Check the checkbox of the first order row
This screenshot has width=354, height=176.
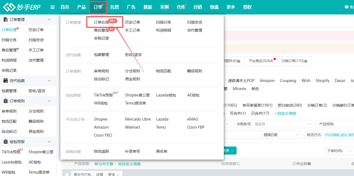point(67,174)
